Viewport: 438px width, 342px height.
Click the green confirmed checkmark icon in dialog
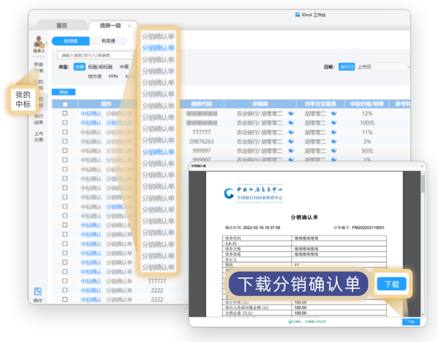click(x=290, y=322)
